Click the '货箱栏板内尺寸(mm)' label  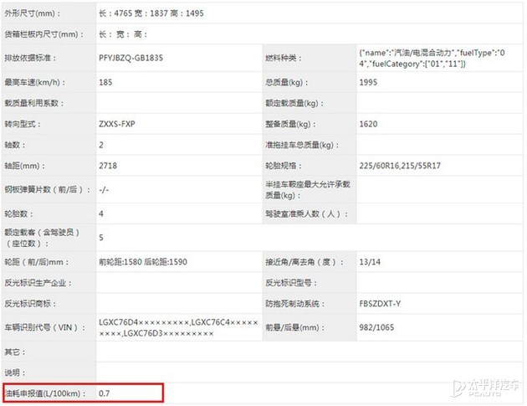44,34
